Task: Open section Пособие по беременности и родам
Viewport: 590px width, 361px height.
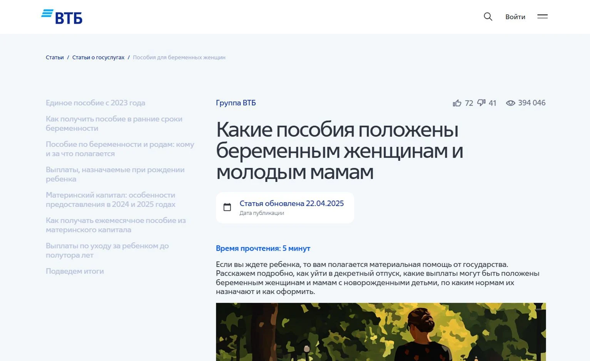Action: pos(120,149)
